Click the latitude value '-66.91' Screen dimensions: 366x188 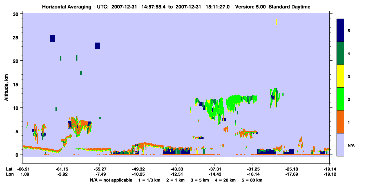pos(23,169)
